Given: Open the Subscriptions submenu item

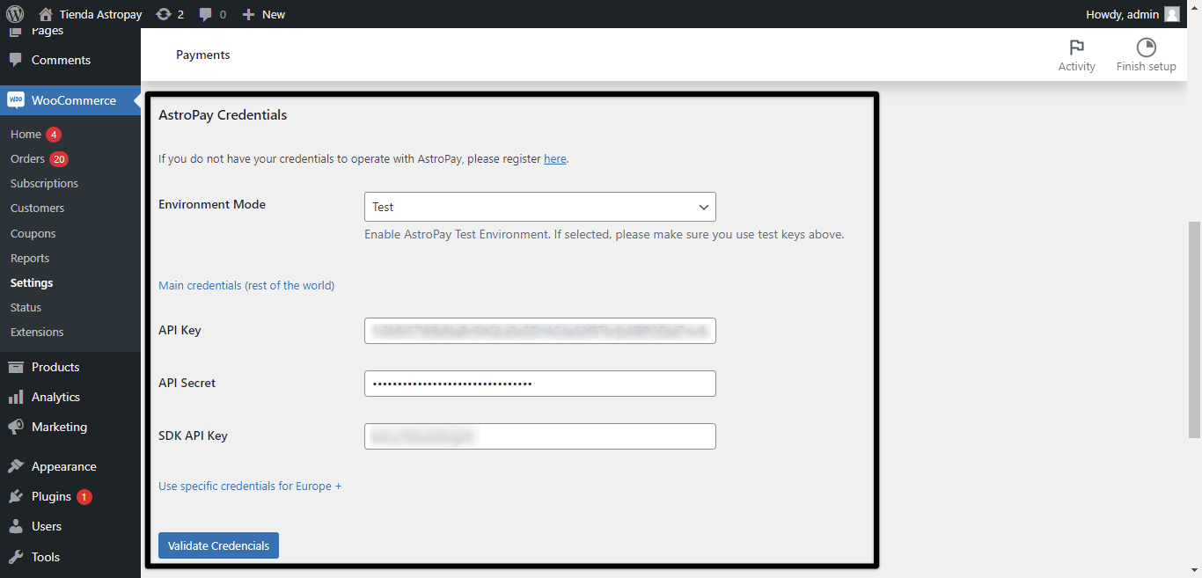Looking at the screenshot, I should [x=44, y=183].
